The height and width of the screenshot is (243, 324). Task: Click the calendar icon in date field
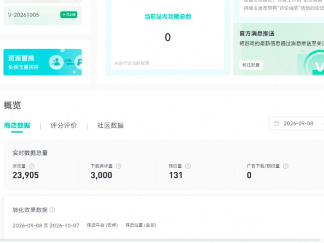pyautogui.click(x=276, y=124)
